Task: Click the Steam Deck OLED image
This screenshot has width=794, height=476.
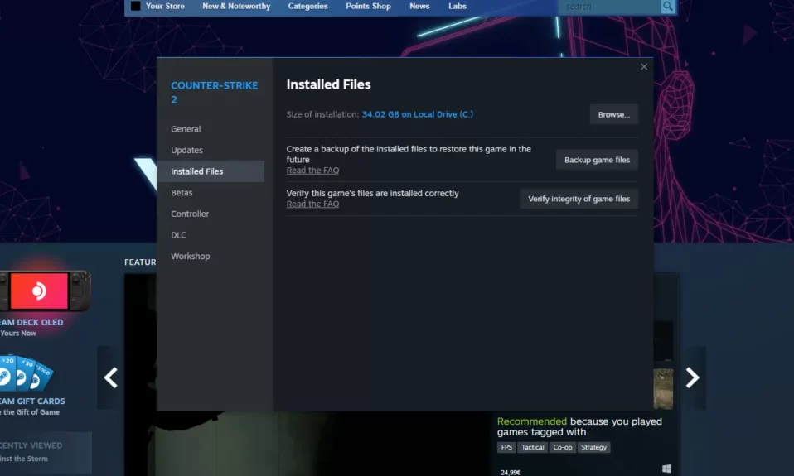Action: (45, 291)
